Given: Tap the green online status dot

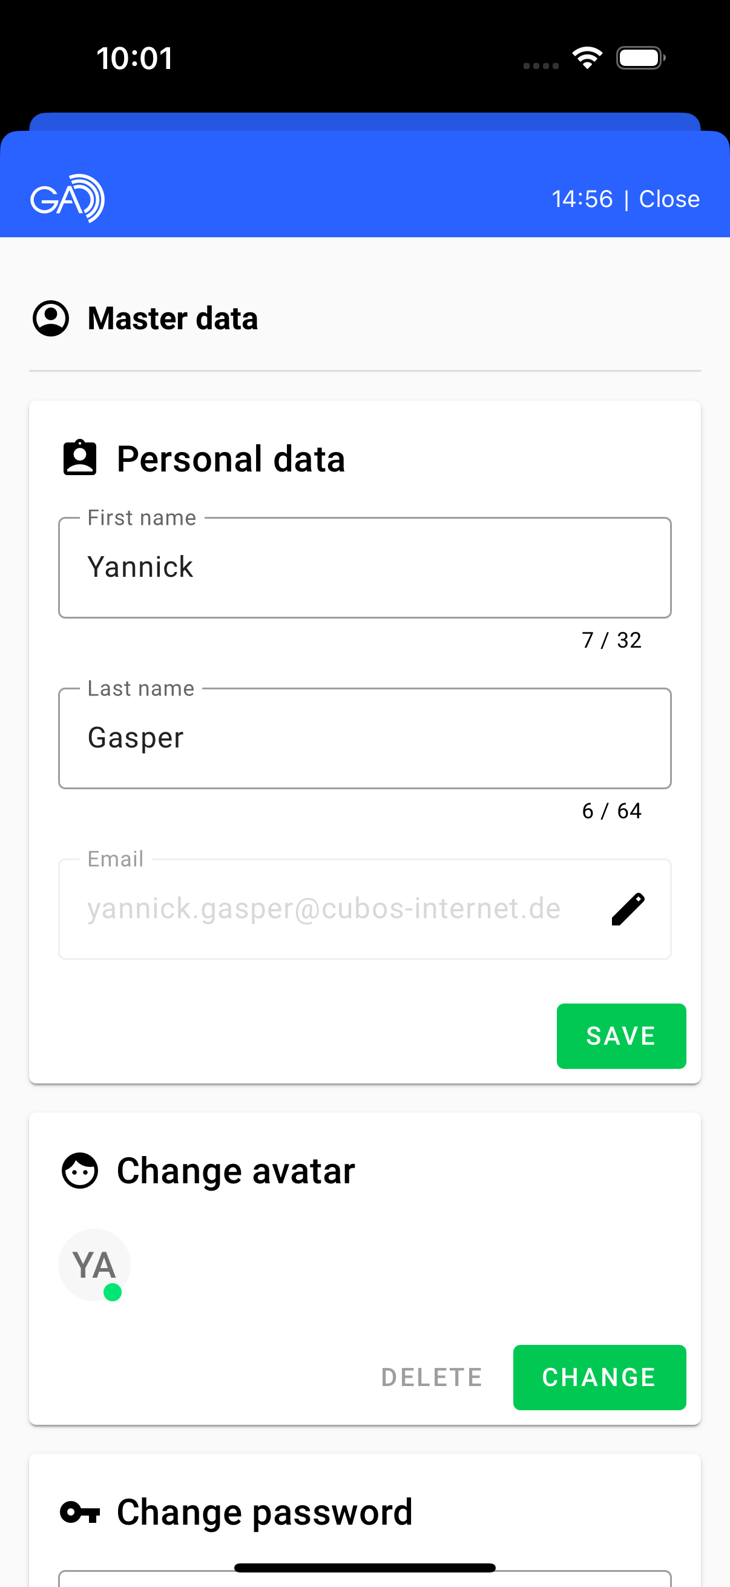Looking at the screenshot, I should click(x=112, y=1292).
